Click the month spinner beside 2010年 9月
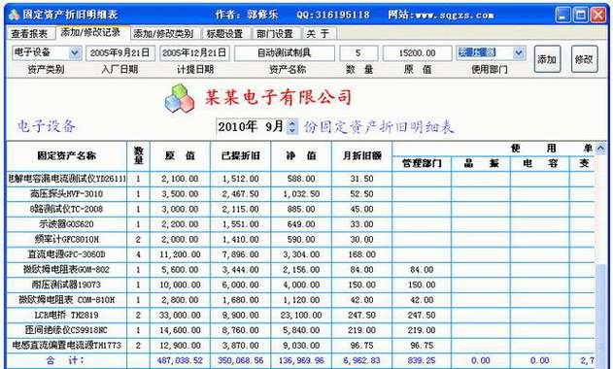Screen dimensions: 613x369 pos(292,126)
